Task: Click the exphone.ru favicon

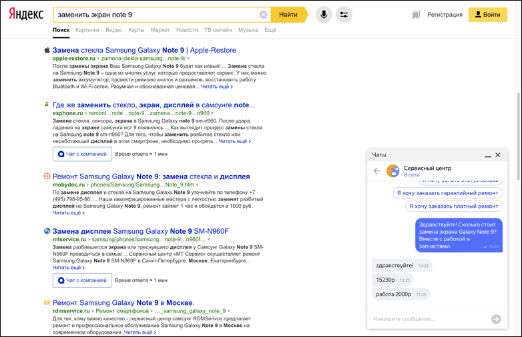Action: pos(47,105)
